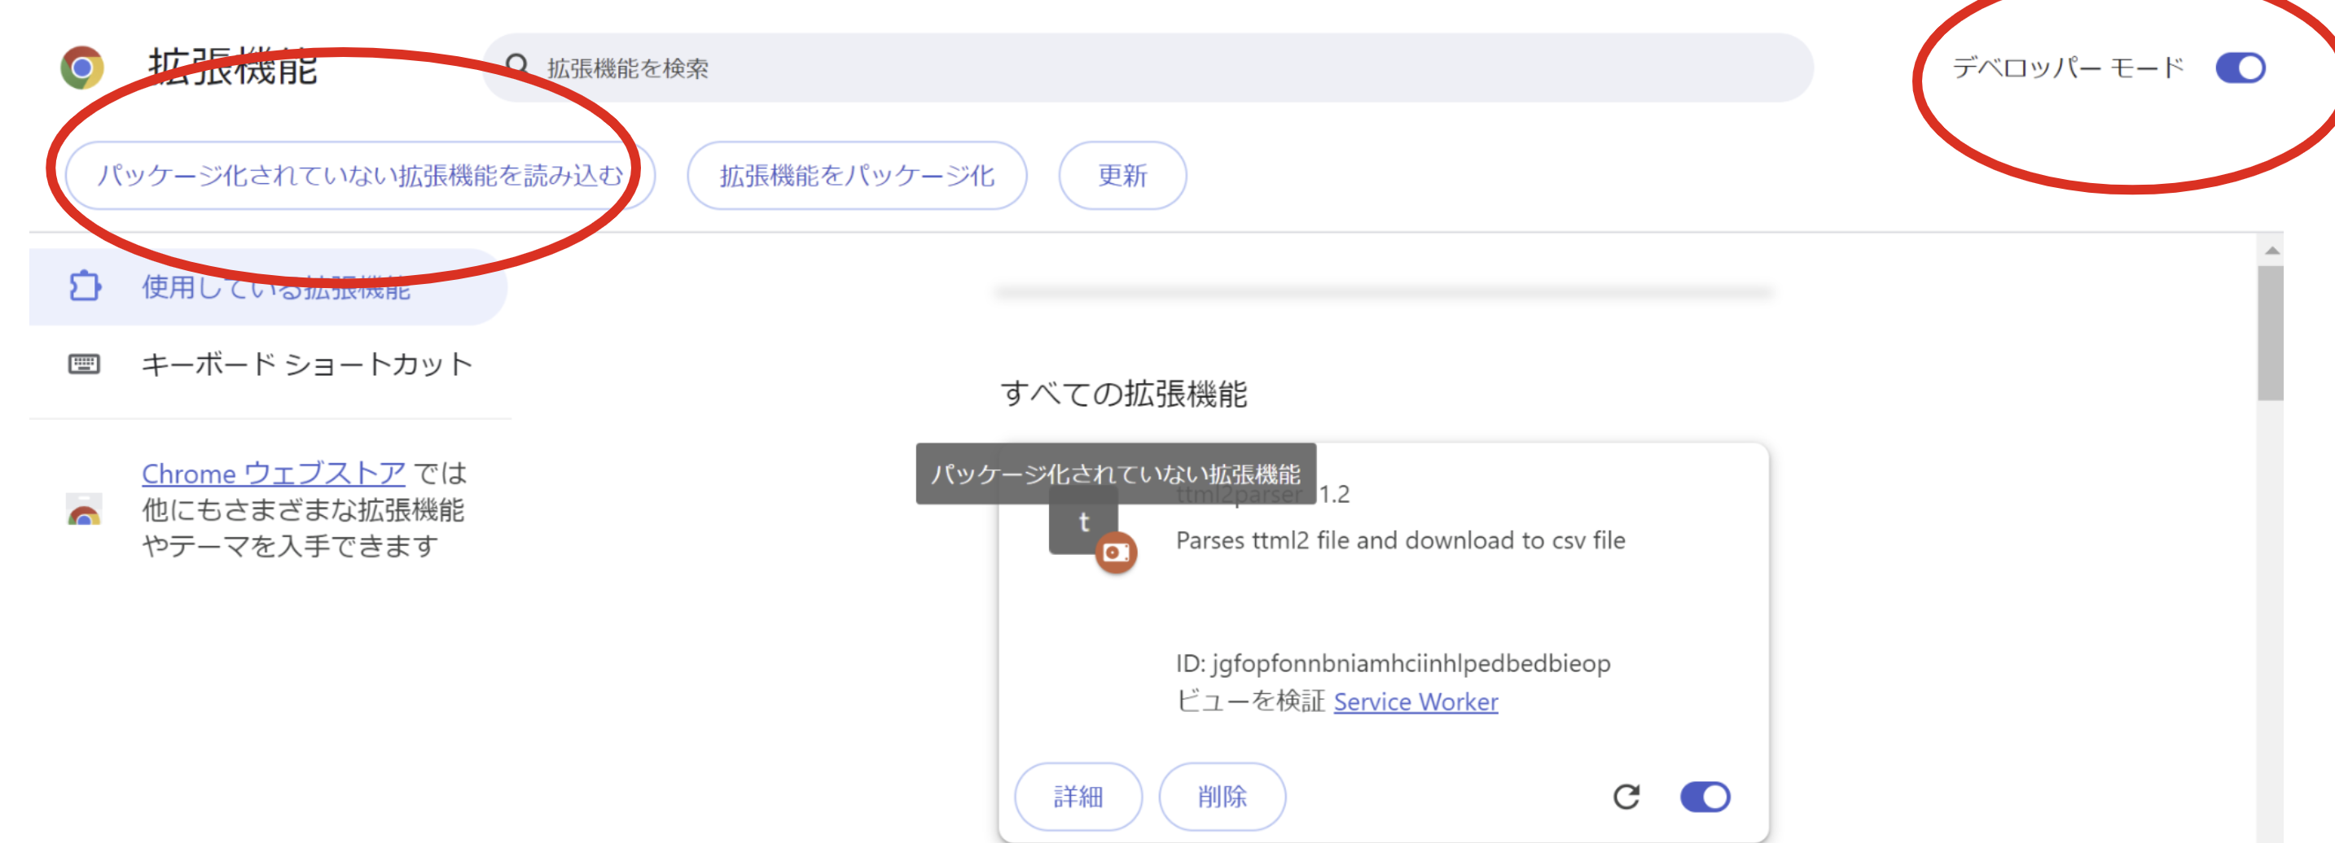Click the search magnifier icon
Screen dimensions: 2335x843
pyautogui.click(x=516, y=67)
